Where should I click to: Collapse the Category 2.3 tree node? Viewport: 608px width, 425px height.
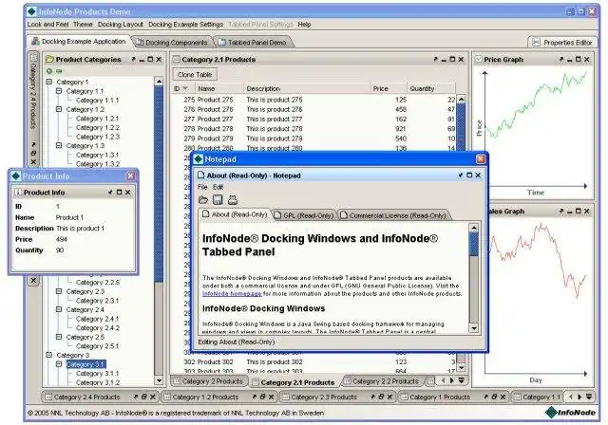(x=59, y=291)
